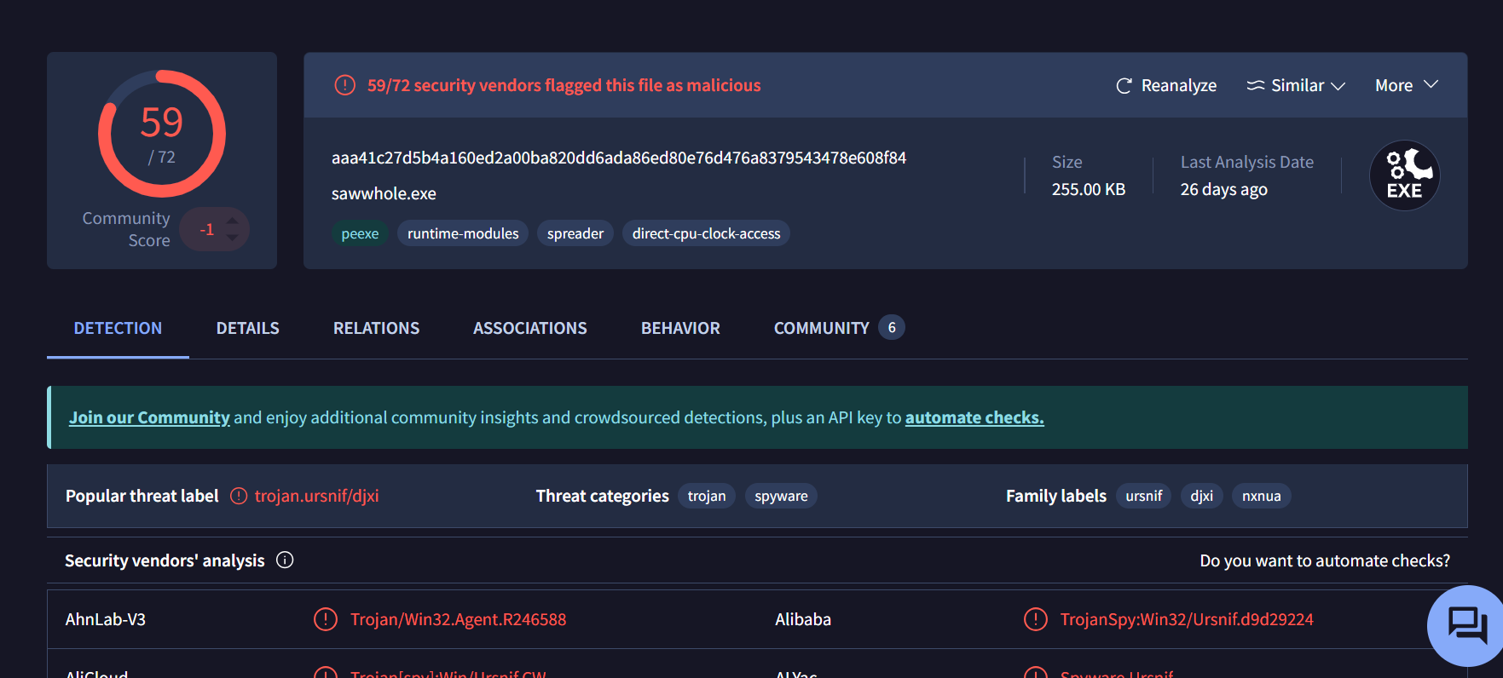Viewport: 1503px width, 678px height.
Task: Click the 26 days ago analysis date
Action: 1223,189
